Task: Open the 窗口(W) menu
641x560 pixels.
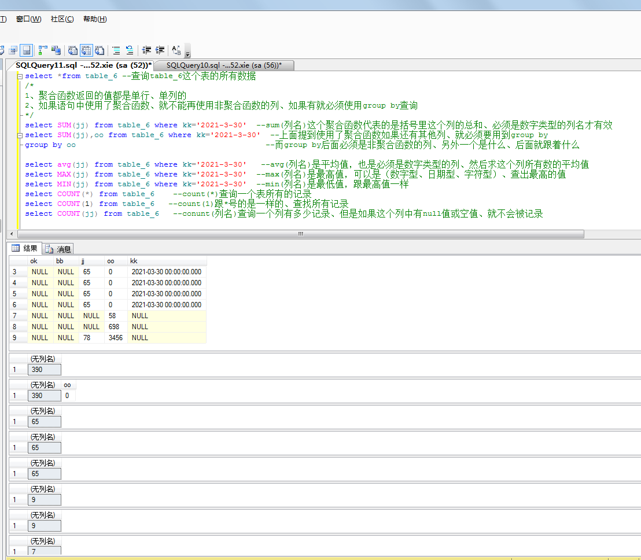Action: (x=28, y=19)
